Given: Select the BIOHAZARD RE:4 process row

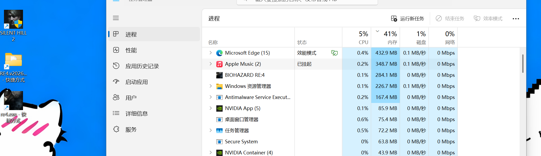Looking at the screenshot, I should 245,75.
